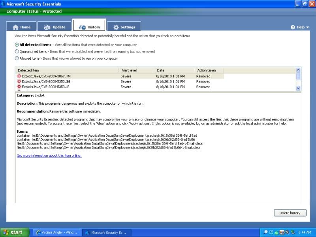Viewport: 316px width, 237px height.
Task: Switch to the Update tab
Action: point(55,26)
